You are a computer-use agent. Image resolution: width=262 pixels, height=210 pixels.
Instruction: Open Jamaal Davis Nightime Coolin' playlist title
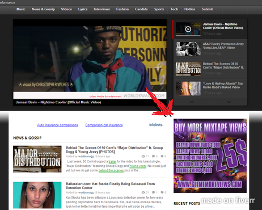click(x=223, y=26)
